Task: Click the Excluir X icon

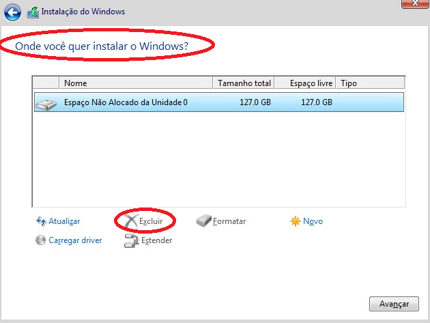Action: 131,221
